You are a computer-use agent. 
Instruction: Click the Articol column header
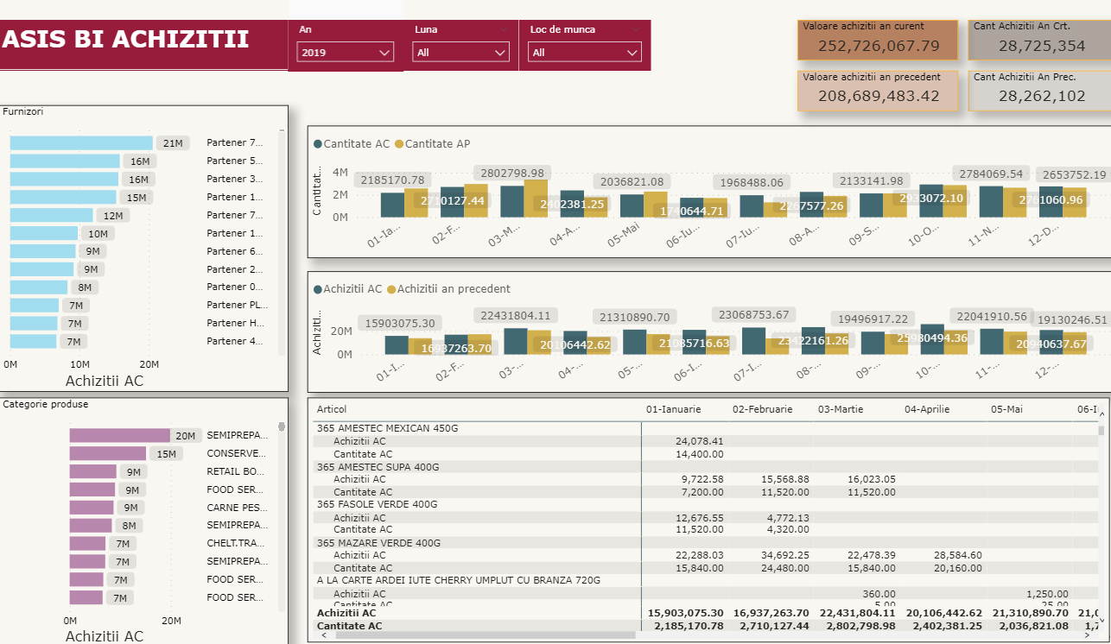[x=332, y=409]
